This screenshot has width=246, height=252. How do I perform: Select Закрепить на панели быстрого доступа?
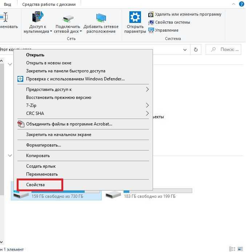tap(83, 71)
